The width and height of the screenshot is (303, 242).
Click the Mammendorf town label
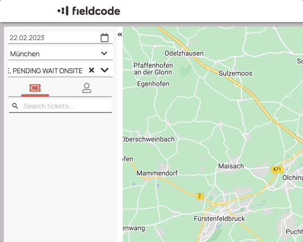(x=157, y=173)
